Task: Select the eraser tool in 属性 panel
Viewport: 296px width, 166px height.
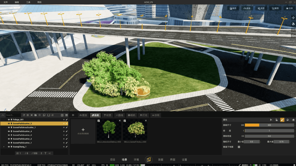Action: click(293, 120)
